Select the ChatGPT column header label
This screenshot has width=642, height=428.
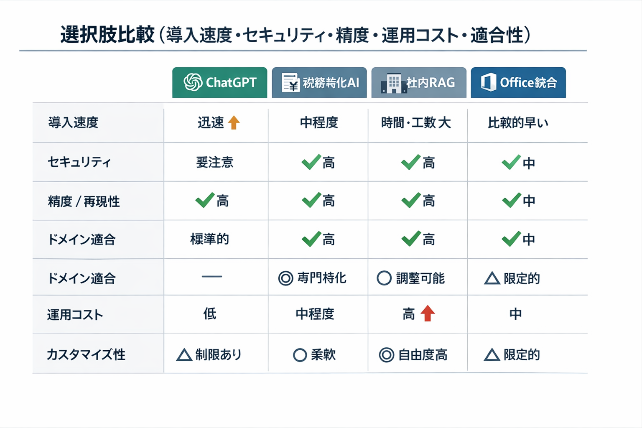[x=231, y=82]
